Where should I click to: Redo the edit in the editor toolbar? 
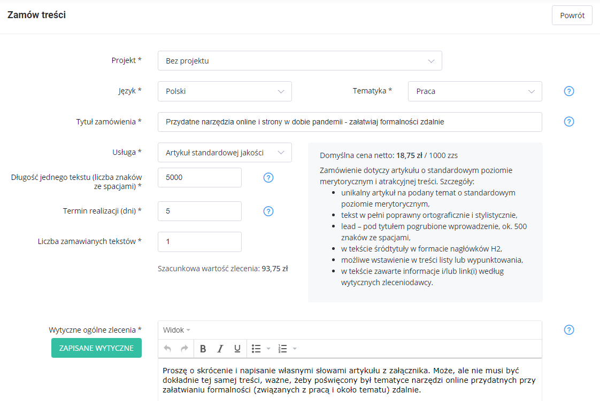(x=184, y=349)
